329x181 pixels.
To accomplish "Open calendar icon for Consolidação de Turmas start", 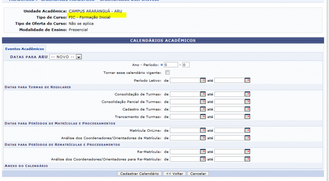I will click(x=203, y=94).
